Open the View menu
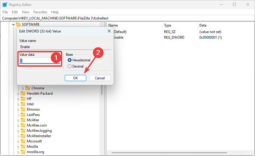This screenshot has height=156, width=255. [25, 12]
